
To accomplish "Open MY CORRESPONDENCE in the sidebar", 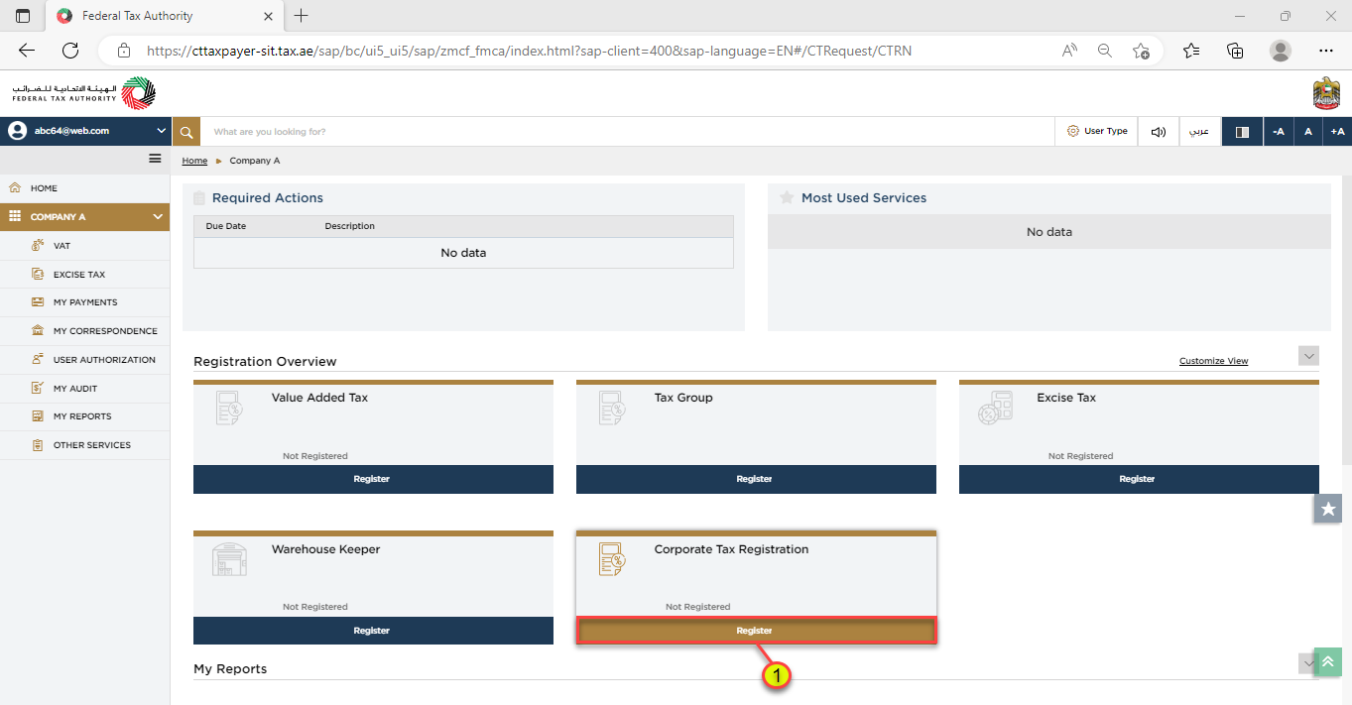I will coord(84,330).
